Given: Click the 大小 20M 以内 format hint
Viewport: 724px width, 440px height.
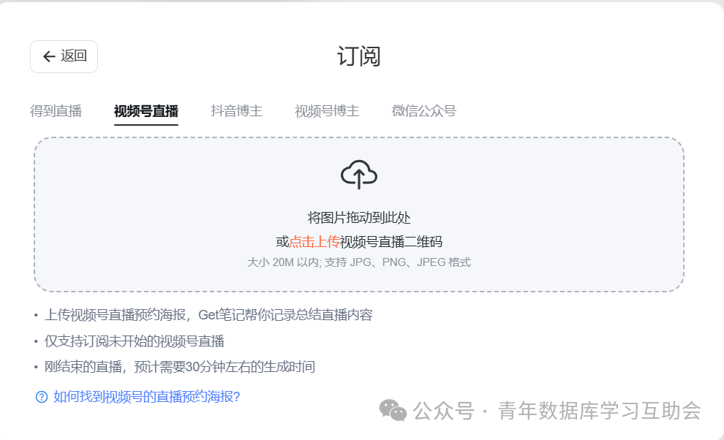Looking at the screenshot, I should (x=359, y=262).
